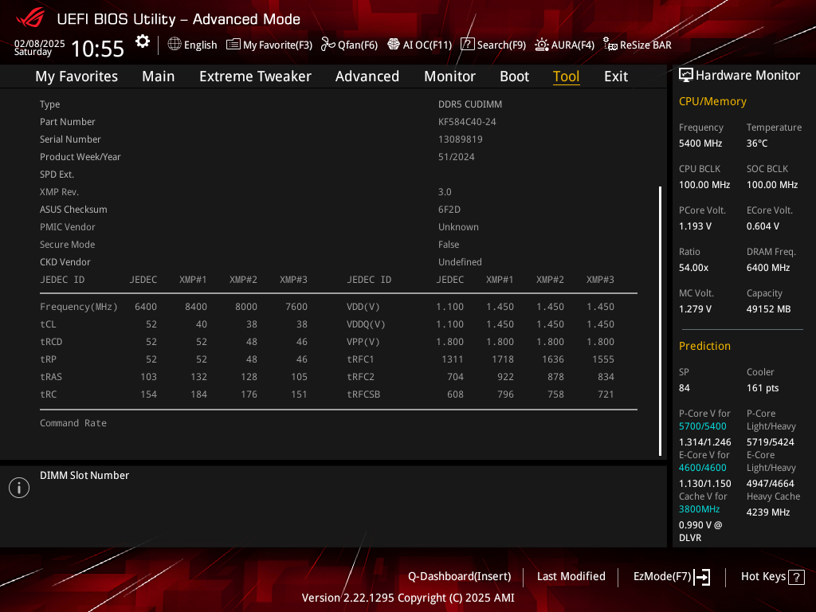Click the Cooler 161 pts value
The width and height of the screenshot is (816, 612).
763,388
